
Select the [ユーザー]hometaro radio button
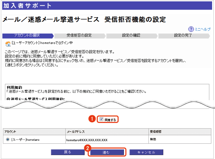tap(8, 140)
